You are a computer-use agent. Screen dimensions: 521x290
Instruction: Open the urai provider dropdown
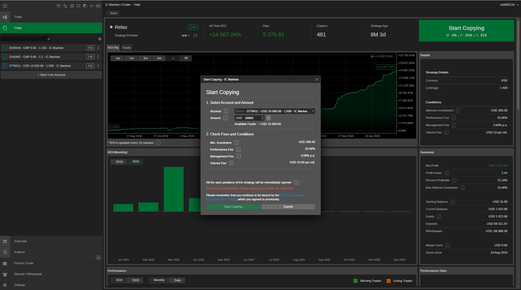186,35
